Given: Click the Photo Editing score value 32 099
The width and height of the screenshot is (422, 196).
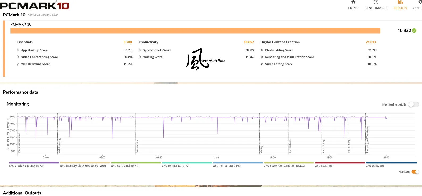Looking at the screenshot, I should pyautogui.click(x=372, y=50).
